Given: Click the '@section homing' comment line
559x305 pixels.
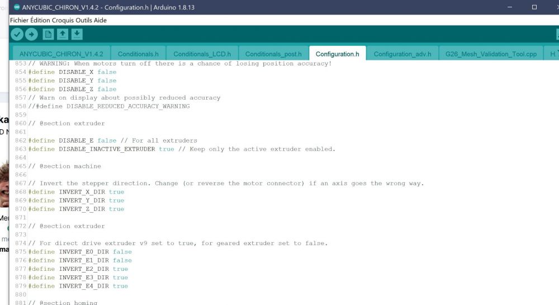Looking at the screenshot, I should (x=63, y=303).
